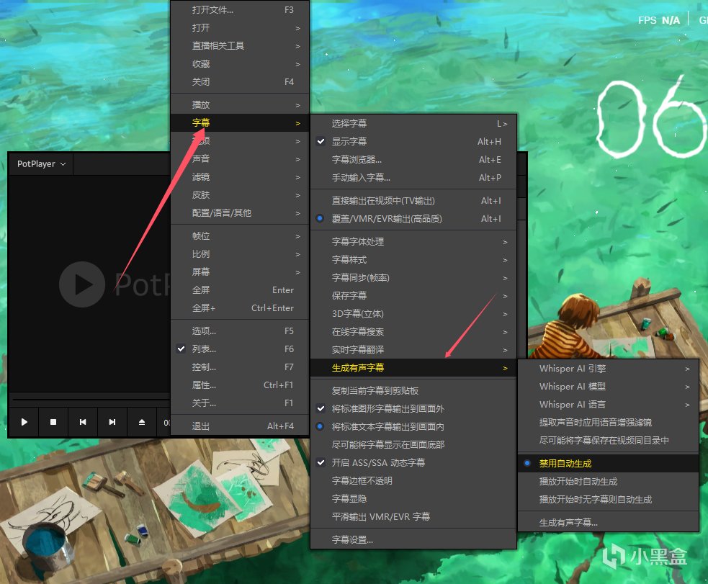Open the PotPlayer title dropdown menu
Image resolution: width=708 pixels, height=584 pixels.
click(41, 164)
